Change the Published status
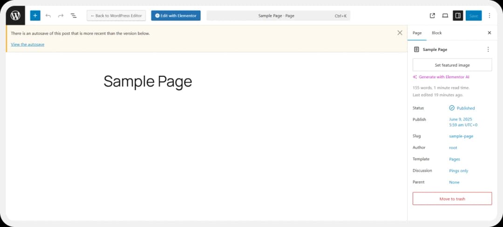 tap(462, 108)
